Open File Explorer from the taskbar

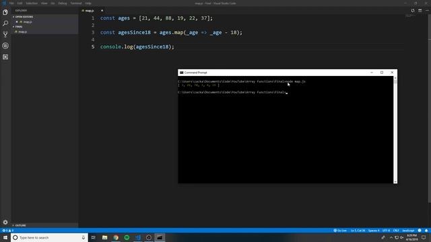pos(105,237)
